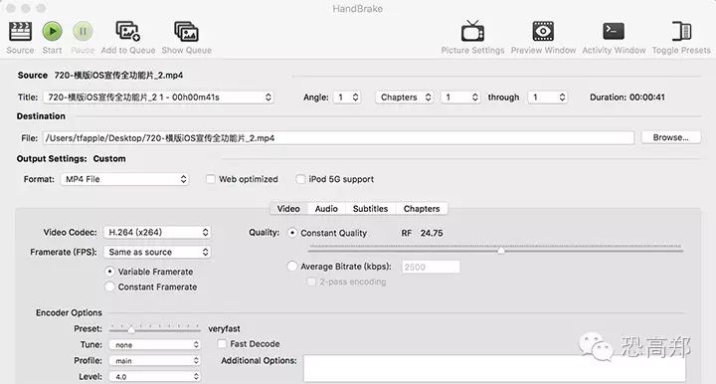Screen dimensions: 716x384
Task: Start encoding with the green Start button
Action: 52,32
